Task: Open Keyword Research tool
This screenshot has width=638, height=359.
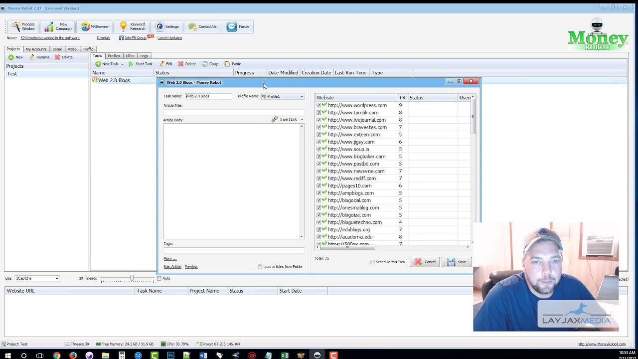Action: (132, 26)
